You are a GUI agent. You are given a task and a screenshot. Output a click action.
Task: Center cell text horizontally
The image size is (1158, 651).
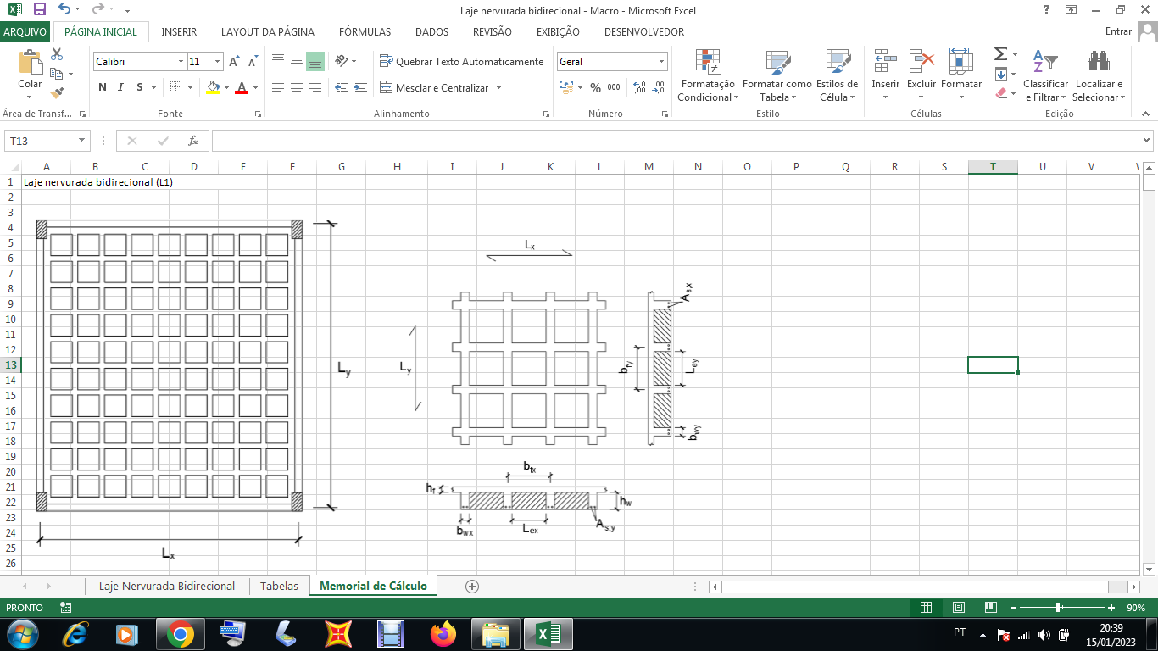click(x=296, y=87)
